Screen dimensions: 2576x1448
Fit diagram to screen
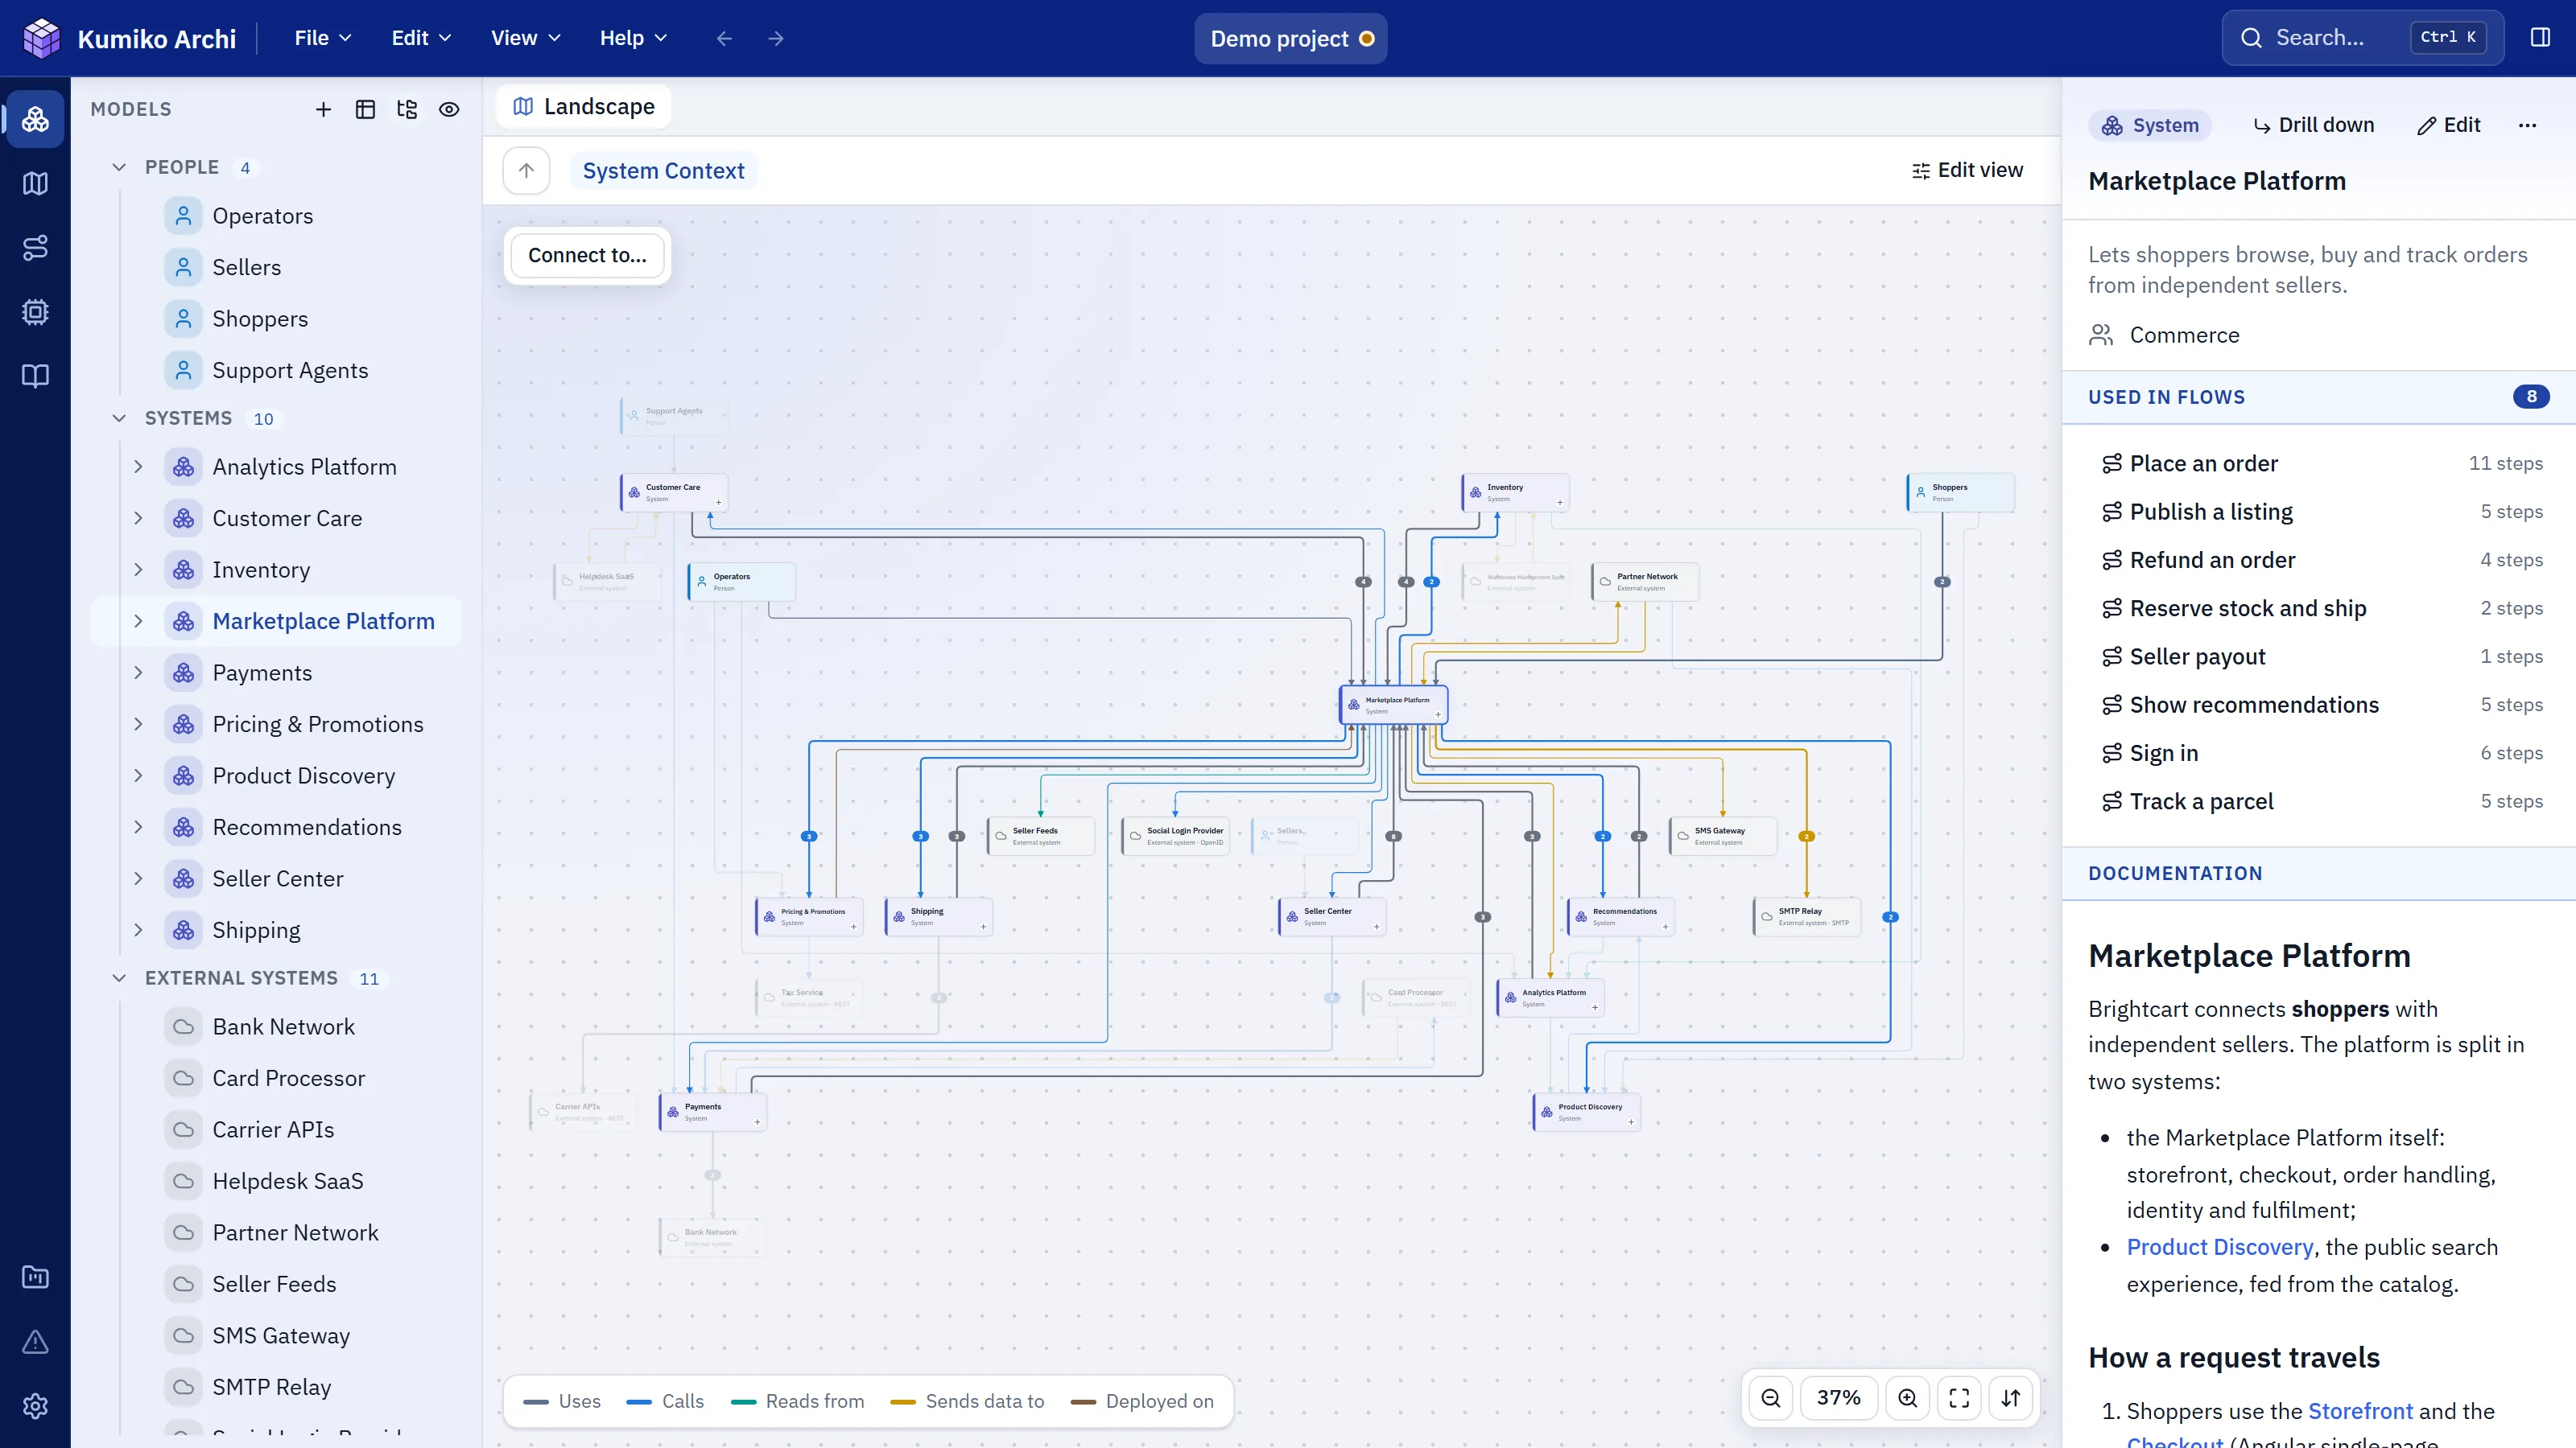coord(1959,1398)
